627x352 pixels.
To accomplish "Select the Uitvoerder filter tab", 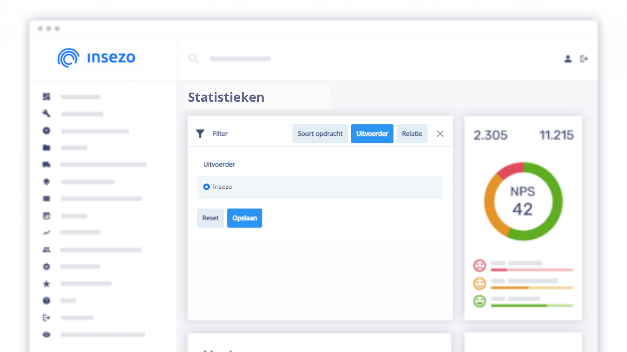I will (372, 134).
